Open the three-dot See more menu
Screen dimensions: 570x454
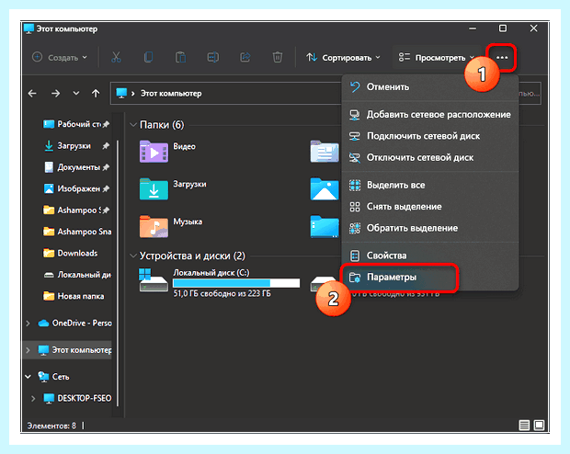pyautogui.click(x=502, y=57)
